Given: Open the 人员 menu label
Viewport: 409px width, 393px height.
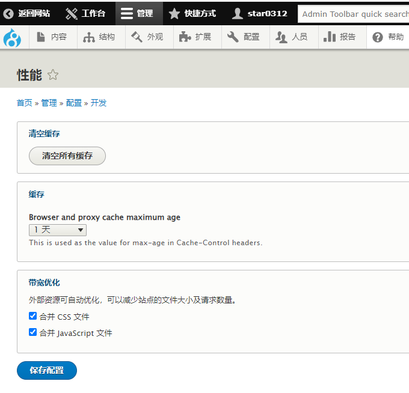Looking at the screenshot, I should 300,37.
